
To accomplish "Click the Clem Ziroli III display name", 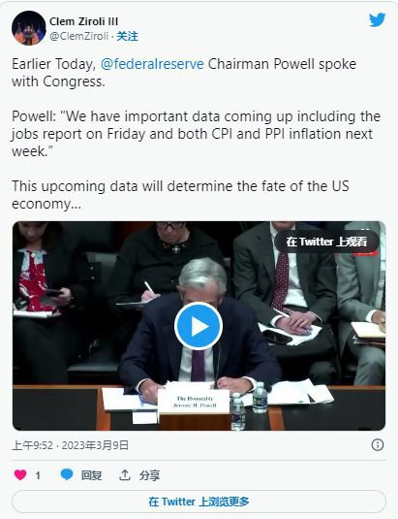I will (x=83, y=21).
